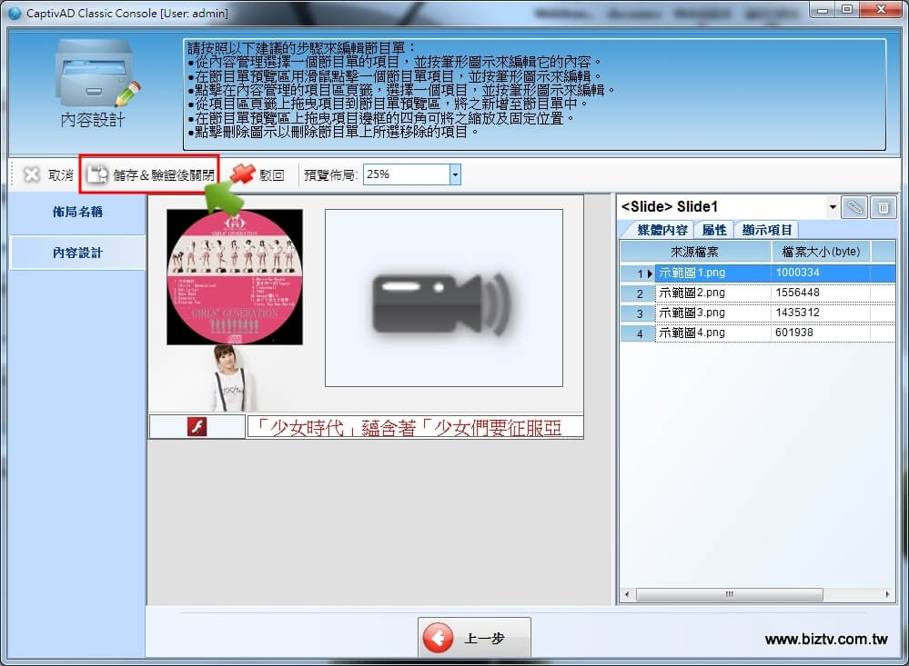
Task: Switch to the 屬性 tab
Action: [x=714, y=230]
